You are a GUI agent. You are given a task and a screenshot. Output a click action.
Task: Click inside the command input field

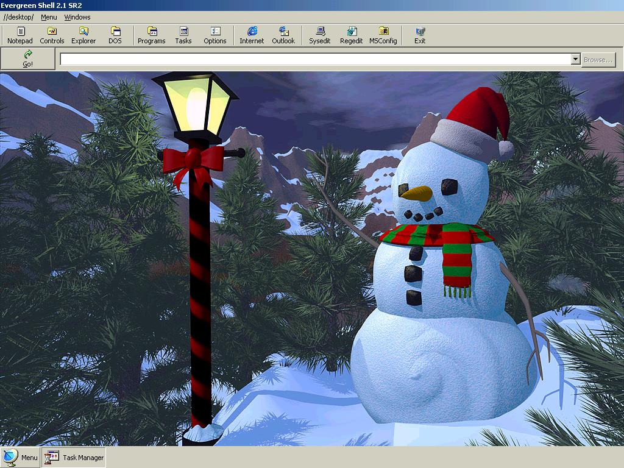[315, 59]
